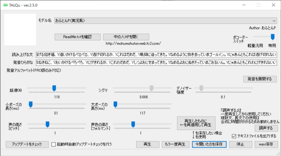The image size is (281, 156).
Task: Click the 話速 value 118
Action: click(x=57, y=97)
